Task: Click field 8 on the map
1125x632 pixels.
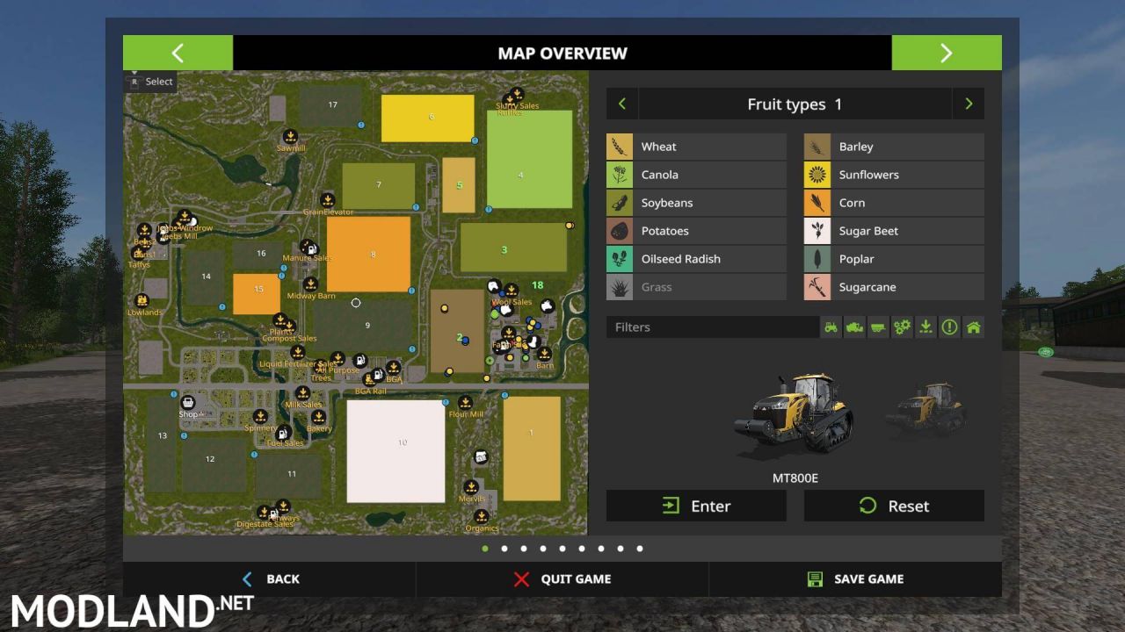Action: point(368,255)
